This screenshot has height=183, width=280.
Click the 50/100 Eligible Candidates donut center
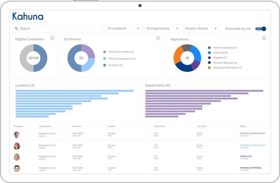[x=33, y=58]
